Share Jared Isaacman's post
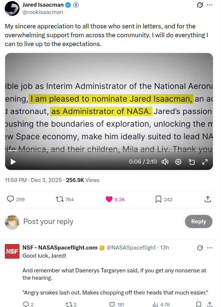The image size is (221, 307). click(208, 199)
